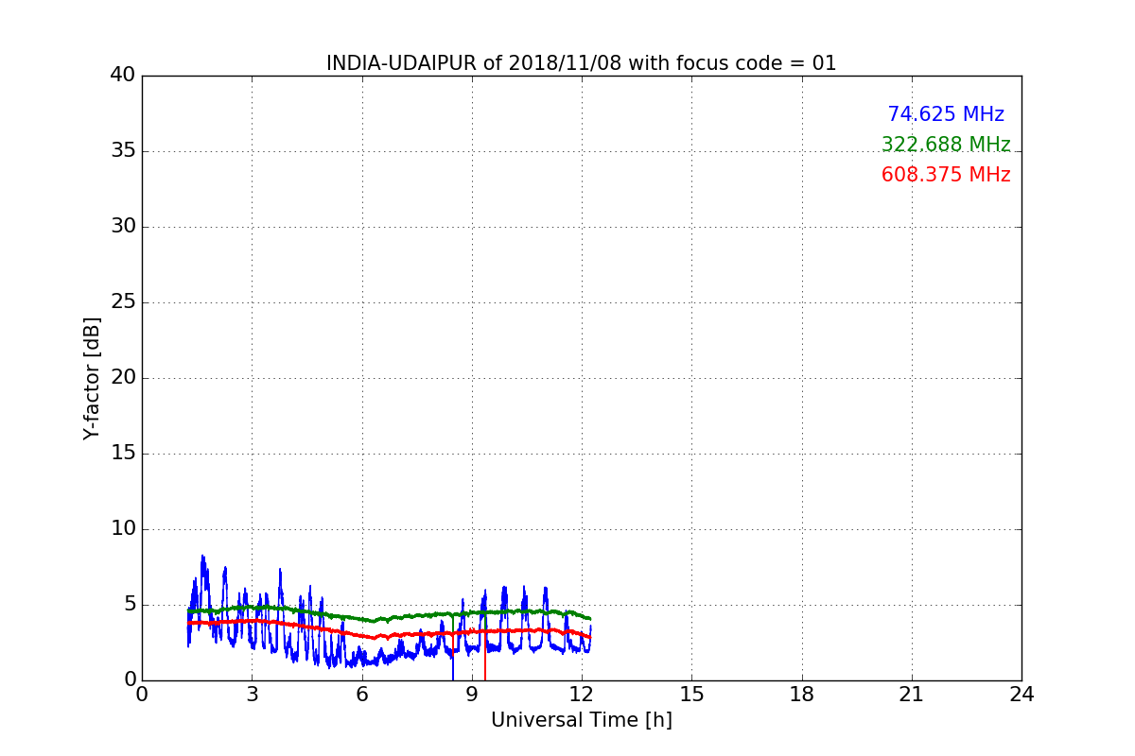Click the blue vertical spike before 9 h
The width and height of the screenshot is (1135, 756).
click(453, 663)
